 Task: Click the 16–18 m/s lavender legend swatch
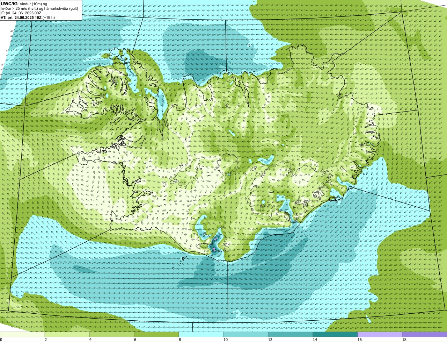[x=380, y=335]
